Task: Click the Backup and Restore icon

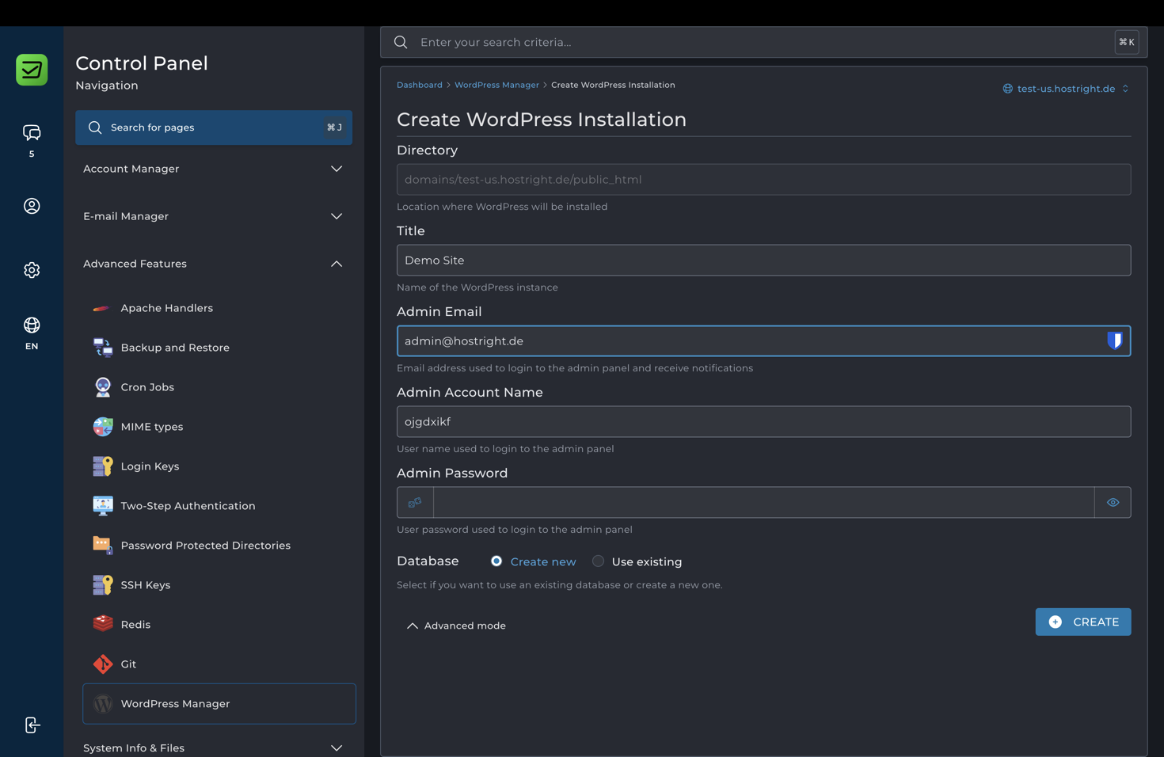Action: (x=102, y=348)
